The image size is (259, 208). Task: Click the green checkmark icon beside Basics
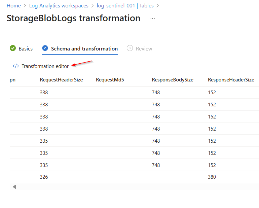13,48
